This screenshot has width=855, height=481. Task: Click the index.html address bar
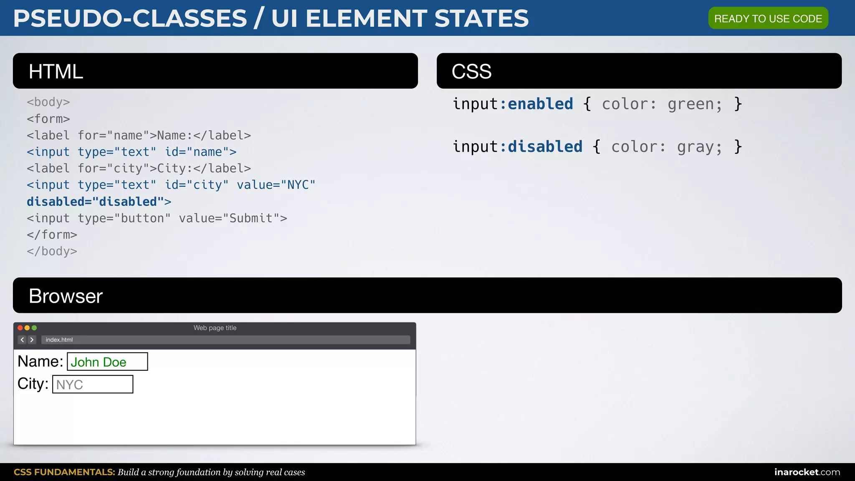[x=225, y=340]
